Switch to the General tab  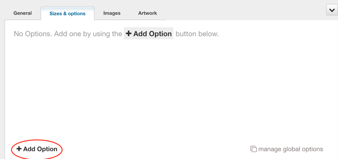pos(23,13)
